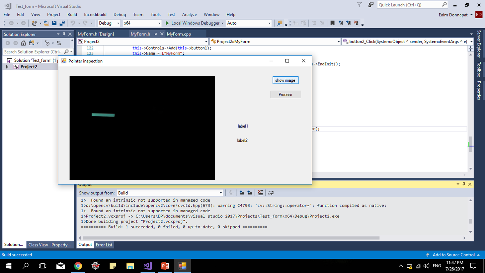Open the Server Explorer side tab
This screenshot has height=273, width=485.
pos(479,44)
